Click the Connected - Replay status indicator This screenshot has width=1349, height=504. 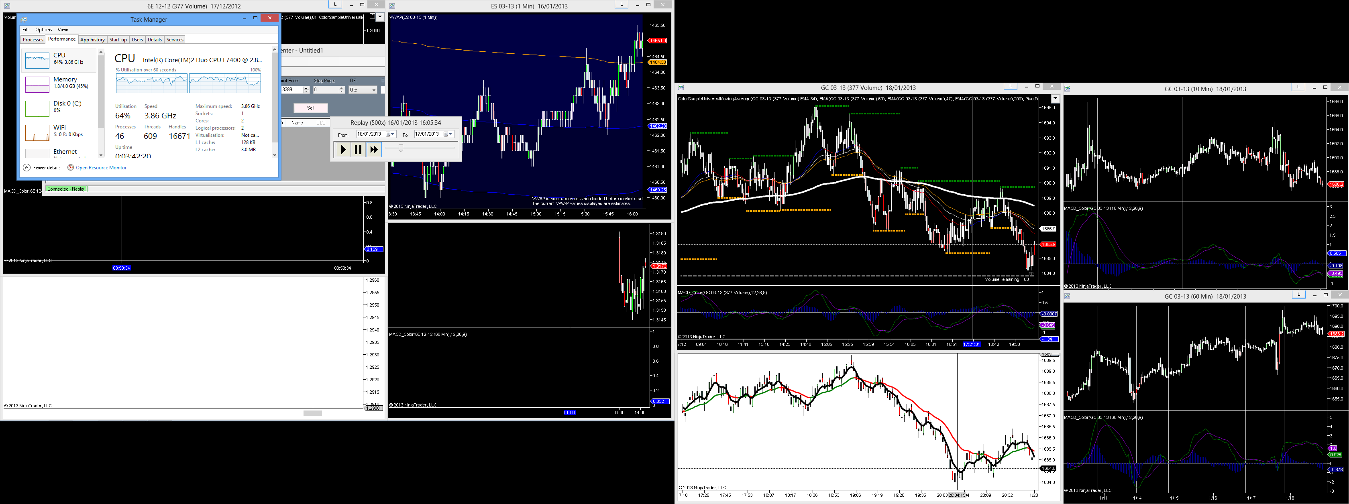[67, 189]
